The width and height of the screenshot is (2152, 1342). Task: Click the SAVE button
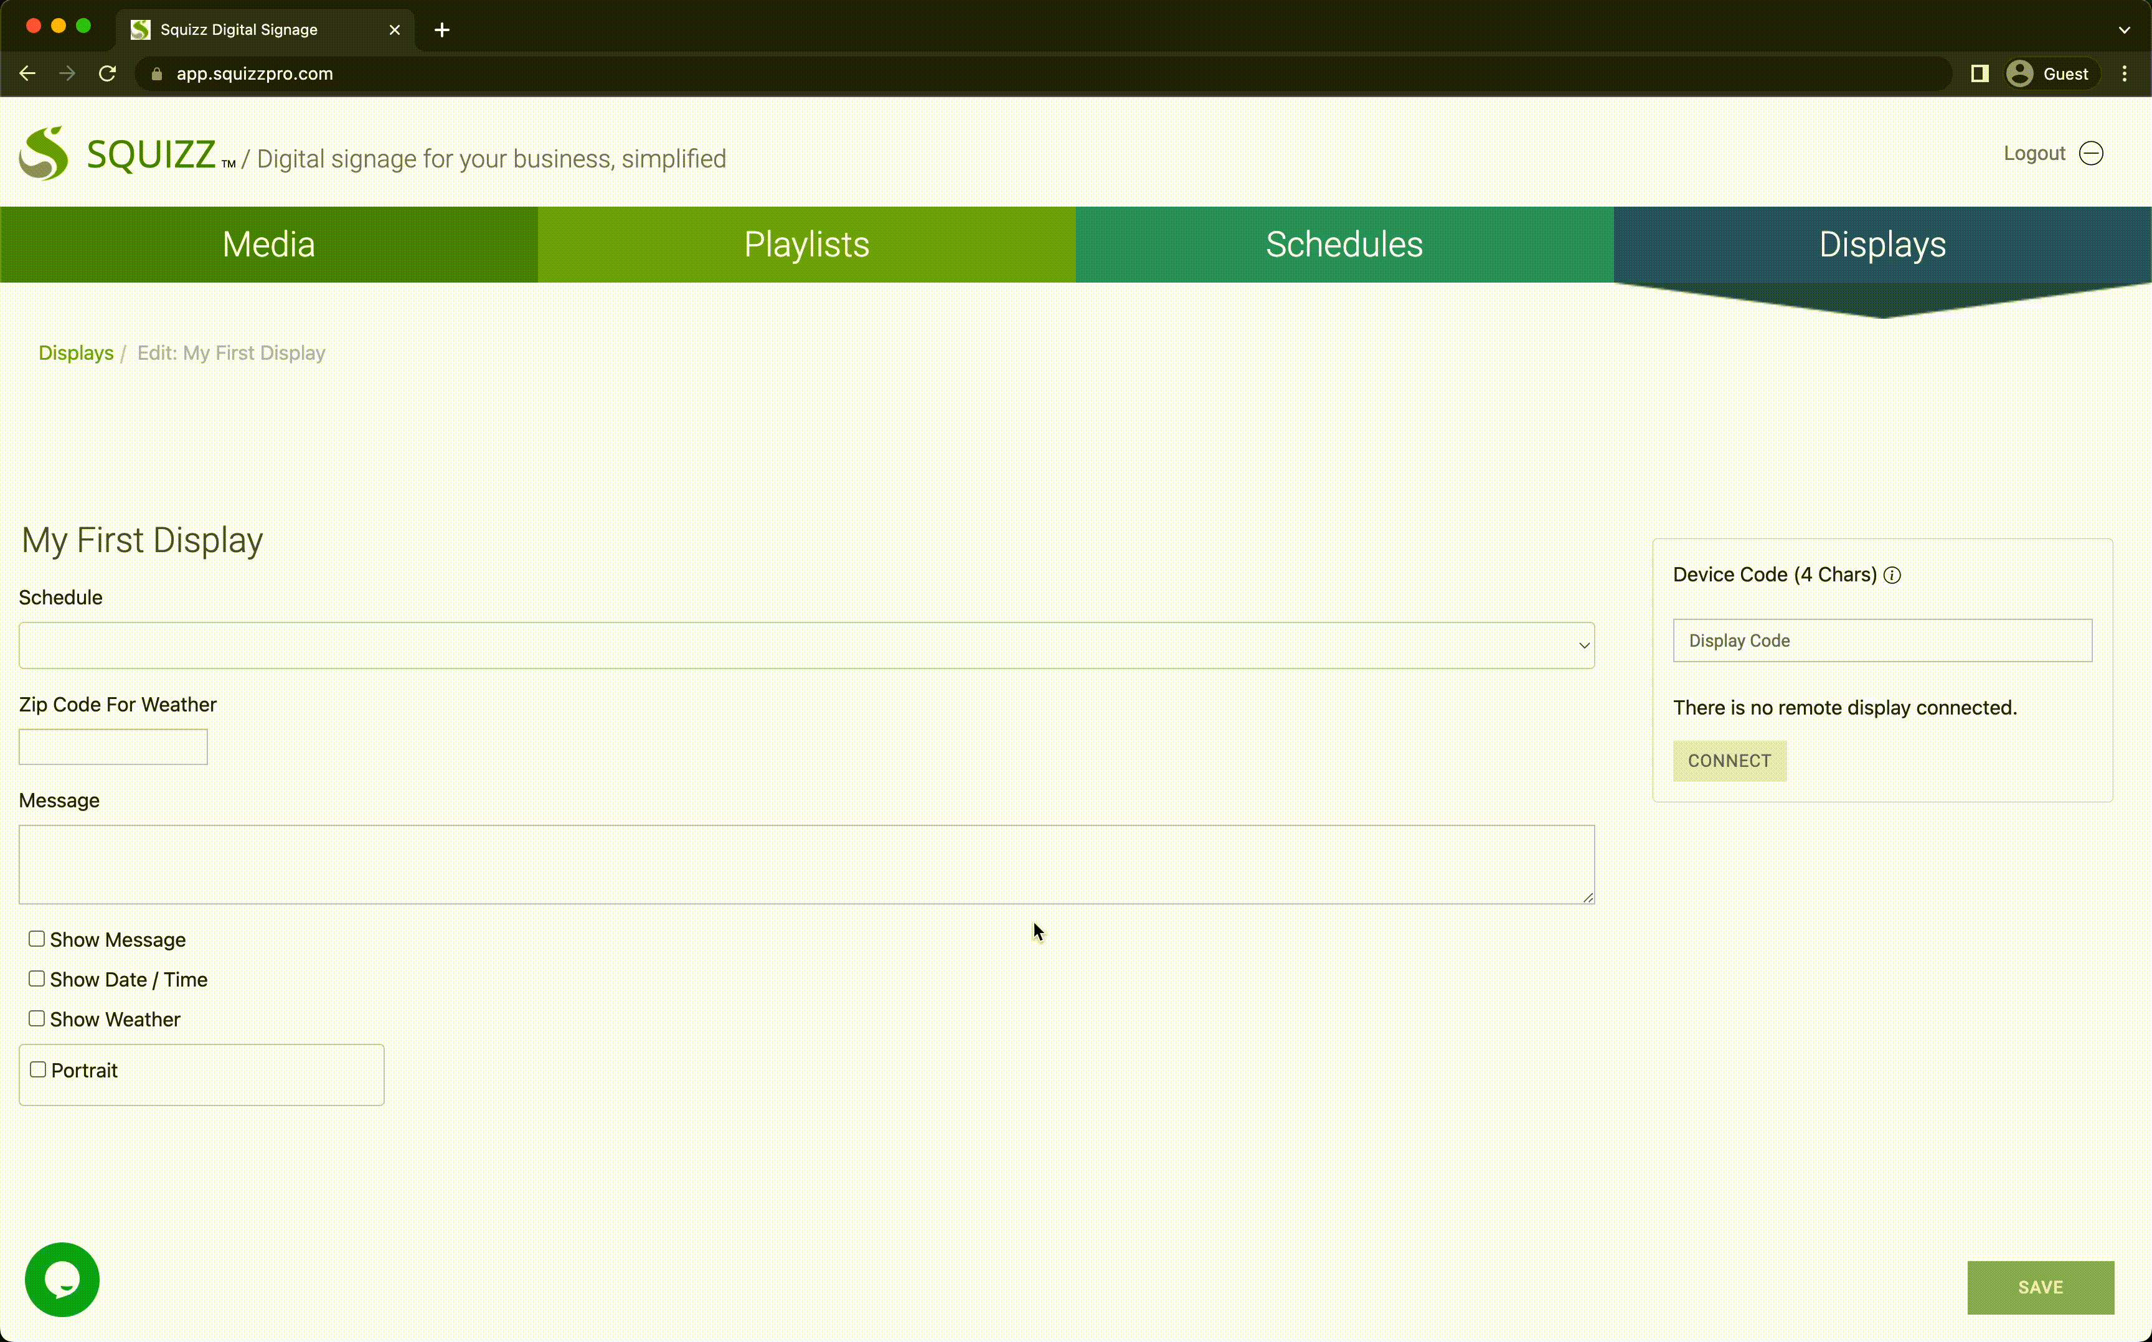tap(2040, 1287)
